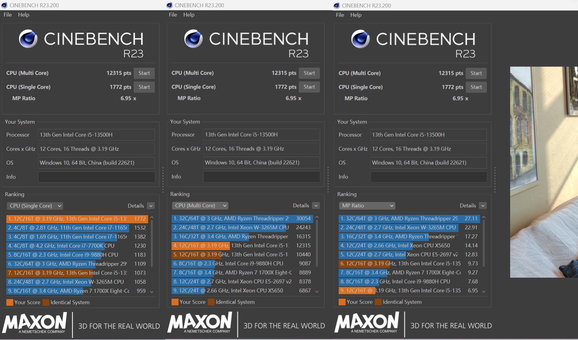Screen dimensions: 578x340
Task: Click the scroll-down arrow of the single-core ranking list
Action: (x=152, y=292)
